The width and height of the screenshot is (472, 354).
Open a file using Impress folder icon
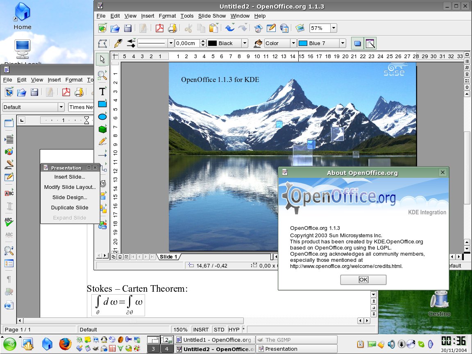[x=115, y=28]
